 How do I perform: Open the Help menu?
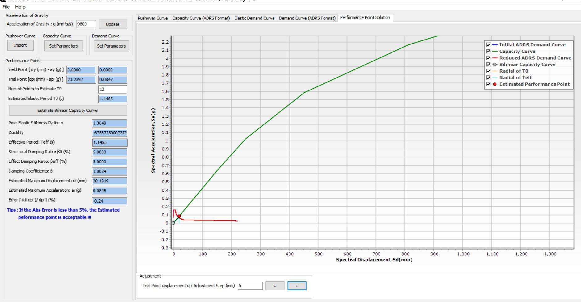pyautogui.click(x=20, y=7)
